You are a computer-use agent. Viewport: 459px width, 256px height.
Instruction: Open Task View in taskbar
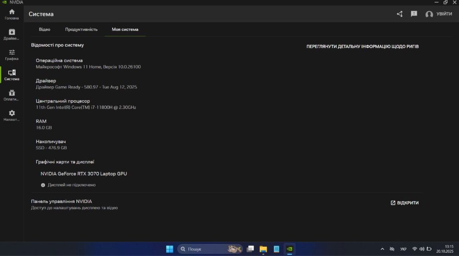(x=250, y=249)
